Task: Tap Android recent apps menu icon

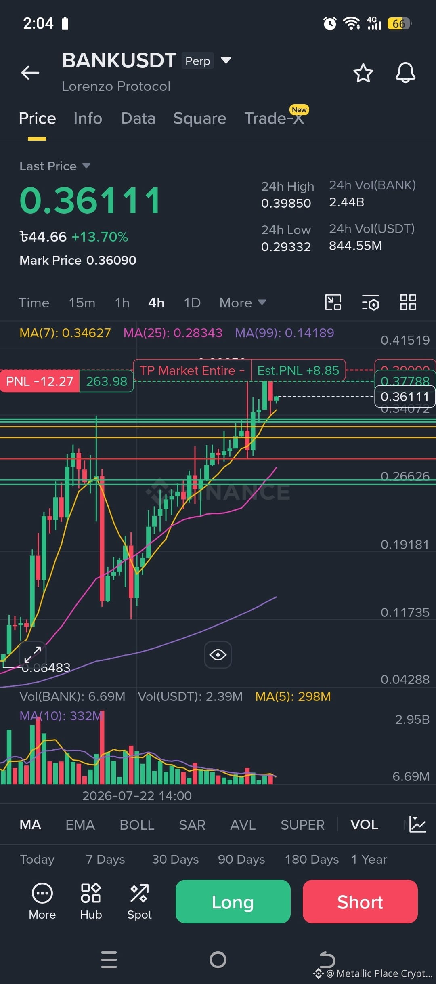Action: click(x=109, y=959)
